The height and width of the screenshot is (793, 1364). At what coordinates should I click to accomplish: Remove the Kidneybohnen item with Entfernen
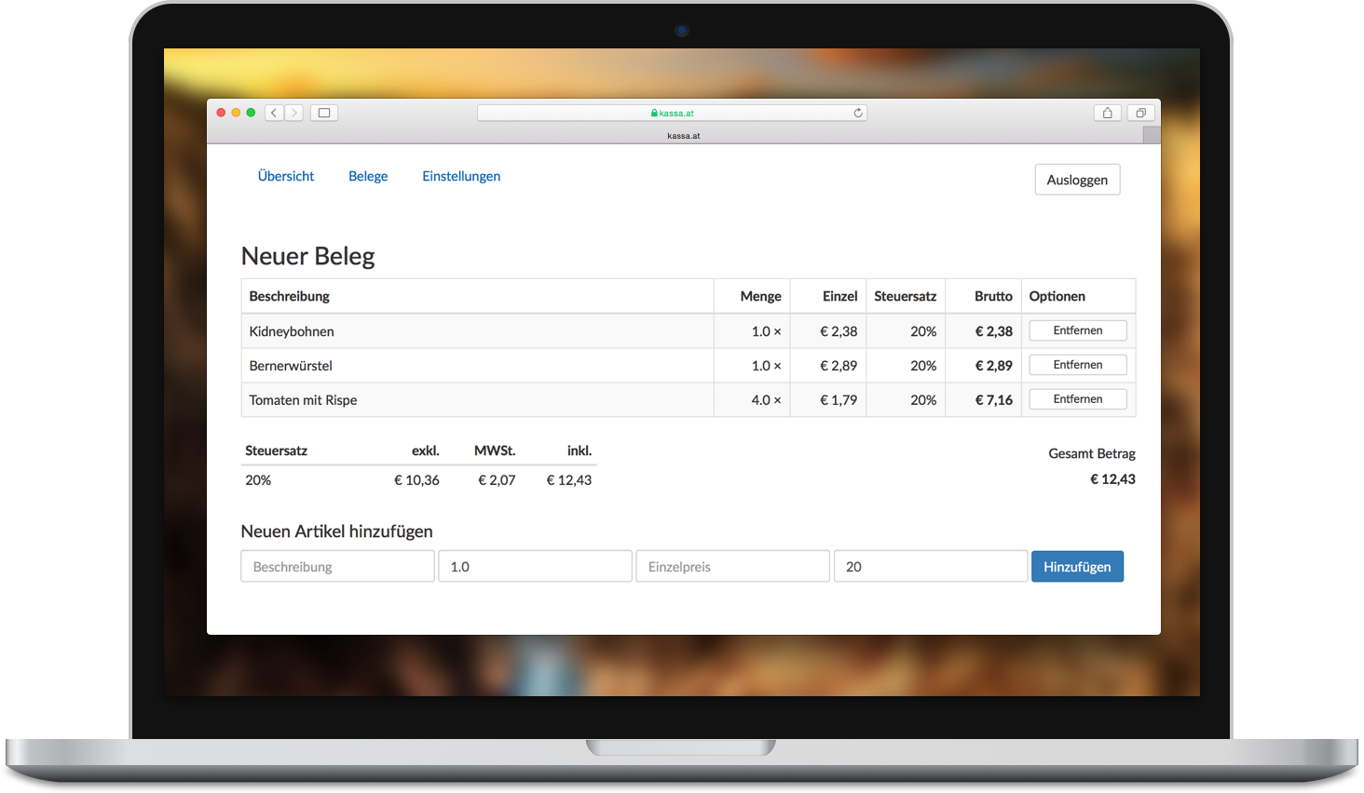click(1077, 330)
